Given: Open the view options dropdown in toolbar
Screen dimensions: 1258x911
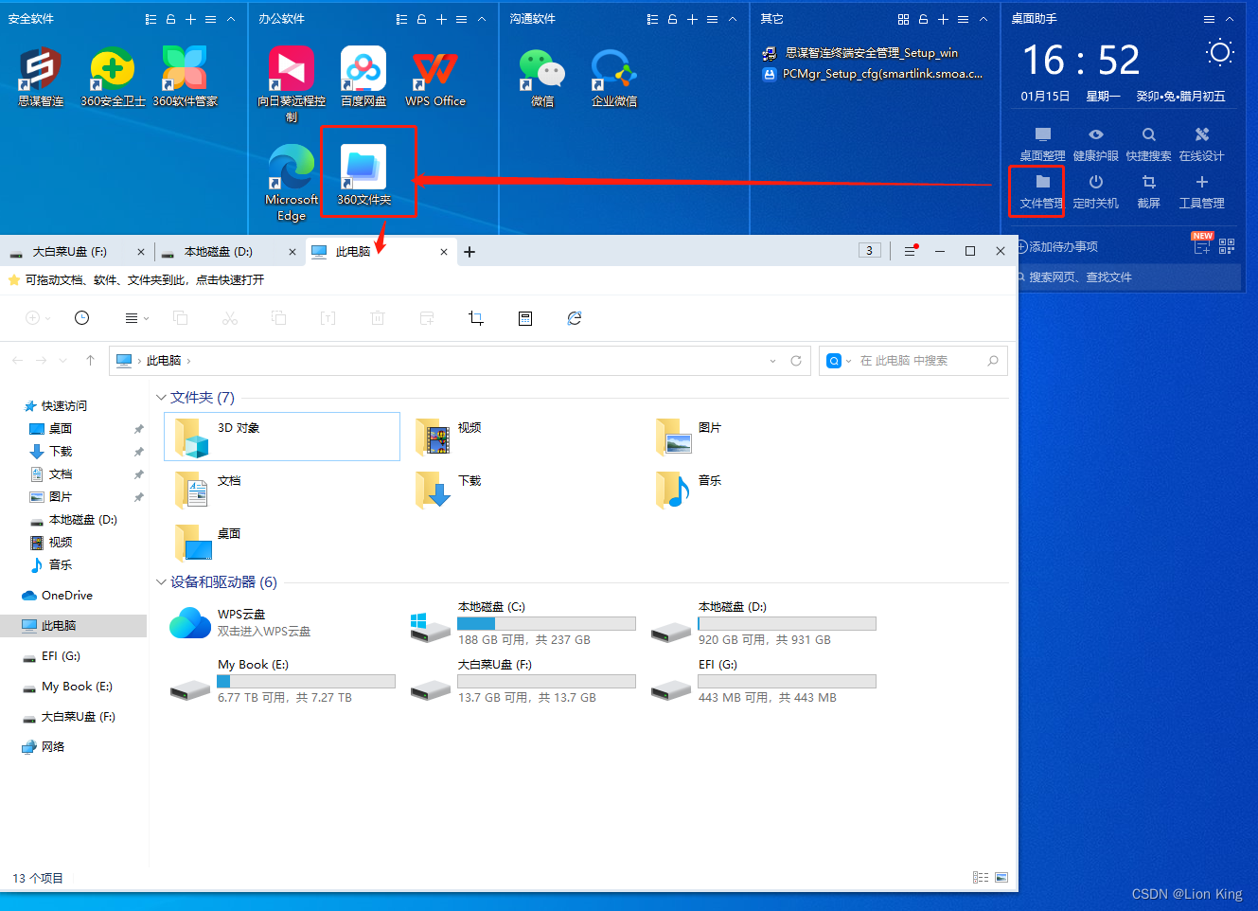Looking at the screenshot, I should tap(137, 318).
